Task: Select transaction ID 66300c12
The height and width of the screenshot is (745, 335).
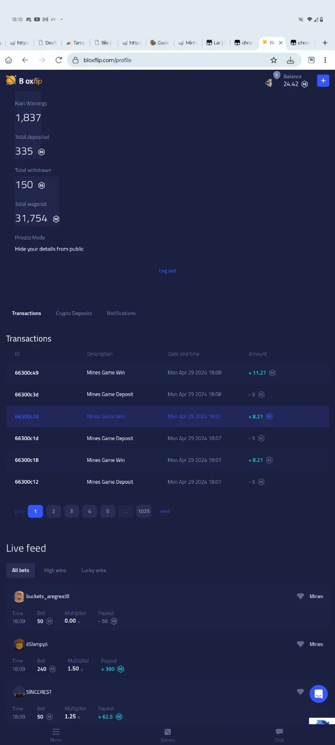Action: pyautogui.click(x=27, y=482)
